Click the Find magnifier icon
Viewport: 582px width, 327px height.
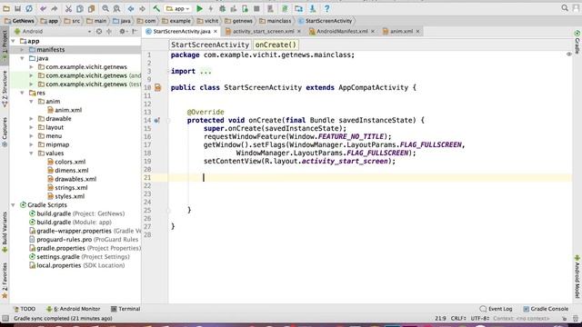105,8
